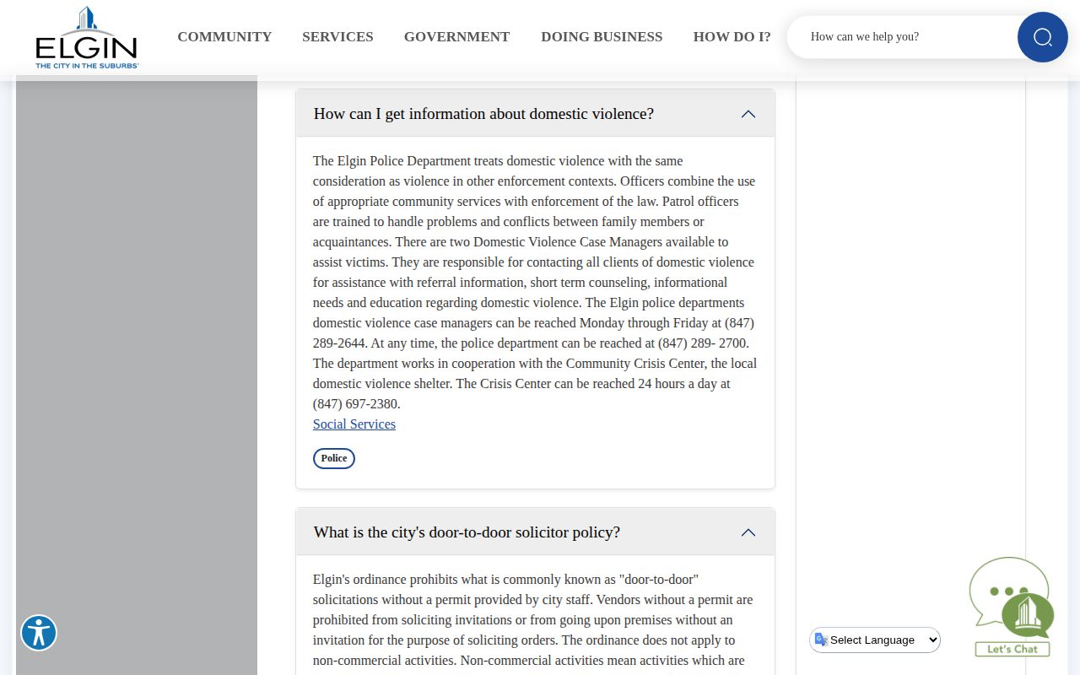Open the Services menu
Image resolution: width=1080 pixels, height=675 pixels.
[x=337, y=37]
